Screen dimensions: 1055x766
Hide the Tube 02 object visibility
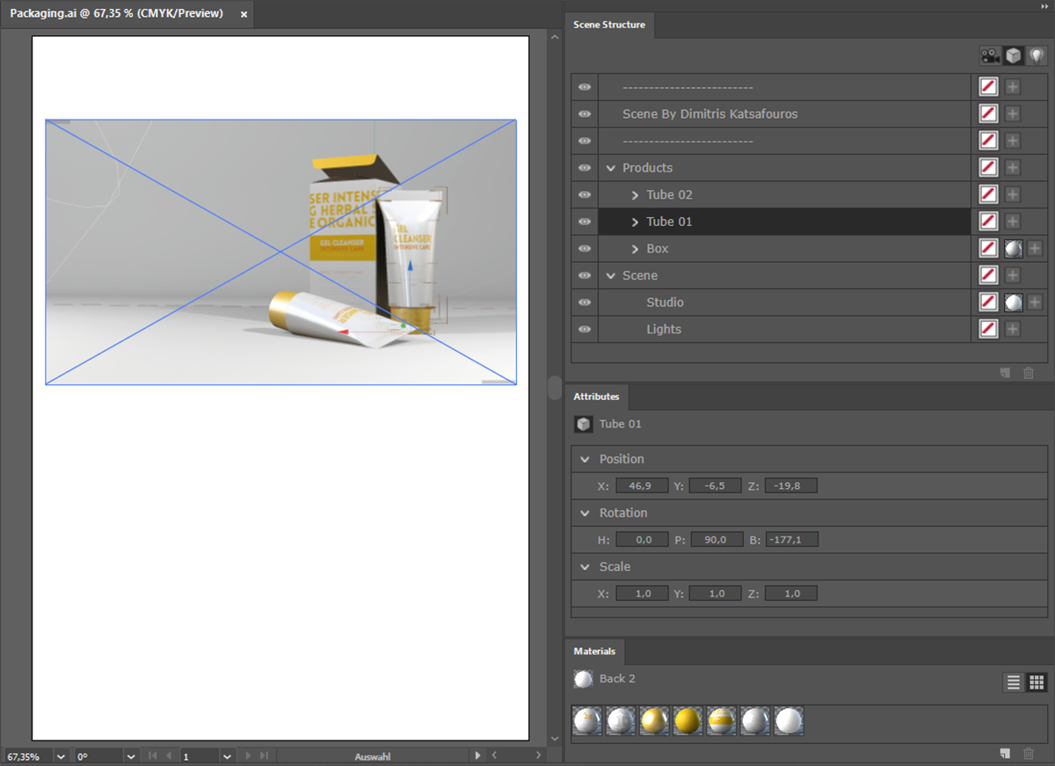click(x=585, y=194)
